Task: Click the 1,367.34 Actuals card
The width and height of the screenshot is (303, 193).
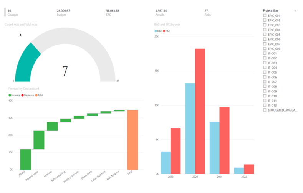Action: (161, 13)
